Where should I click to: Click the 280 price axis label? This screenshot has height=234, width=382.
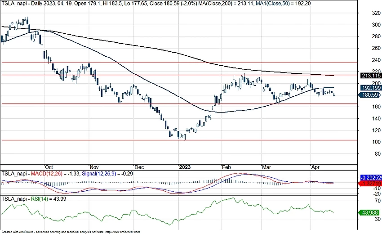point(376,36)
